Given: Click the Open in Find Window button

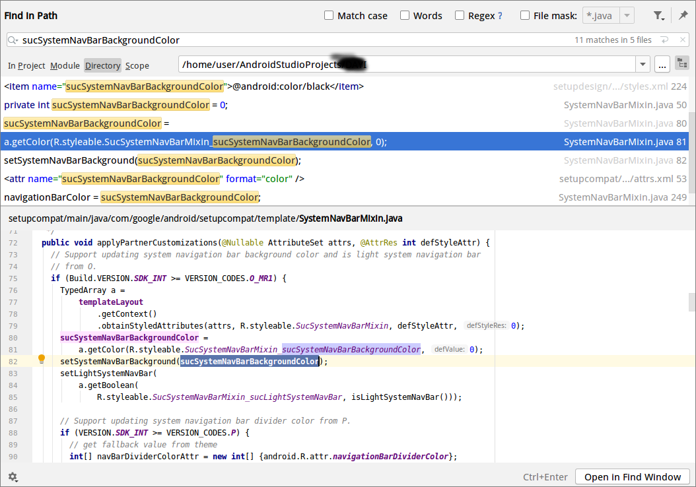Looking at the screenshot, I should click(632, 476).
